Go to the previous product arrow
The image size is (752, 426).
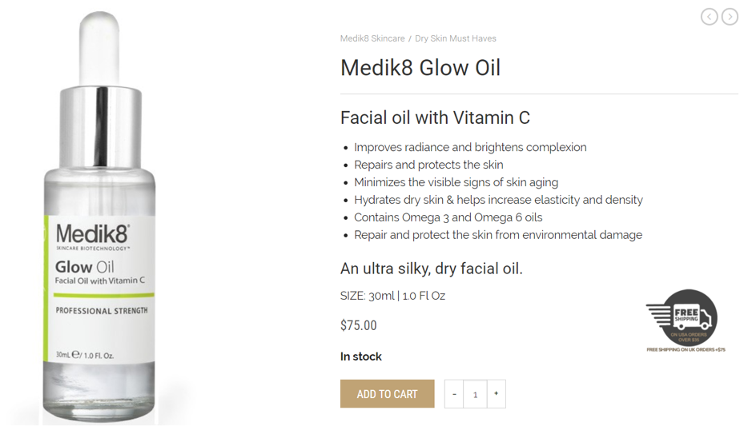[709, 17]
